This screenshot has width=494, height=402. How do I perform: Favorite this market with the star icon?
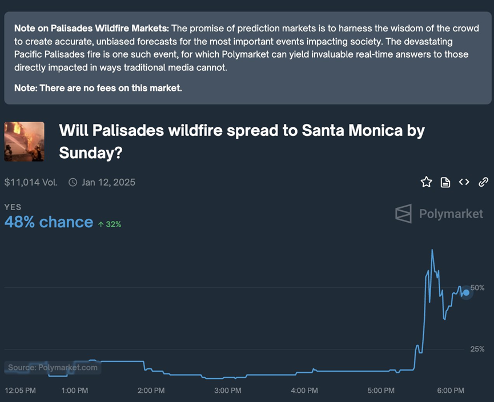tap(426, 182)
